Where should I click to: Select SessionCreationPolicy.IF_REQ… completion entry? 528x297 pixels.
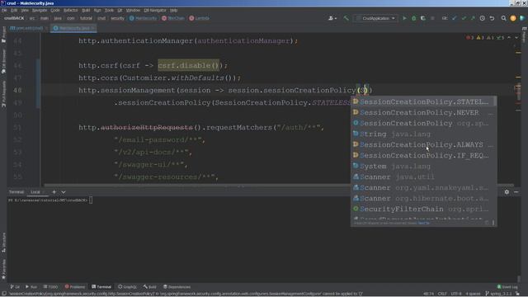click(423, 155)
